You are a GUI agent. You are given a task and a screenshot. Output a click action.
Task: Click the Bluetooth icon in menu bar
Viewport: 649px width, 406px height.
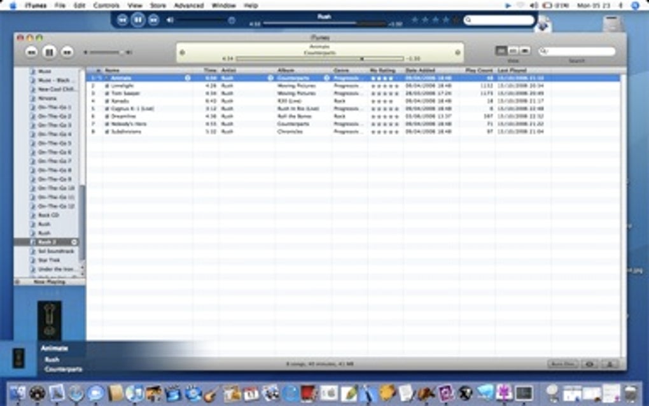[x=620, y=5]
